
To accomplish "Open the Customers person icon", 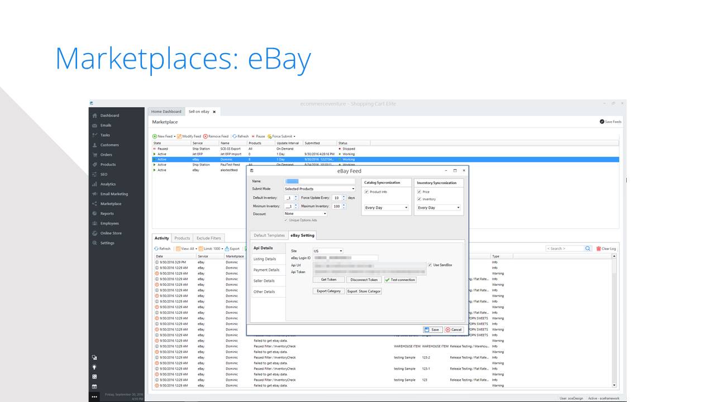I will tap(94, 145).
